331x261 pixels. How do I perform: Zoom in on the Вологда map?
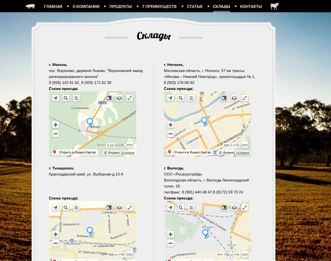(171, 234)
